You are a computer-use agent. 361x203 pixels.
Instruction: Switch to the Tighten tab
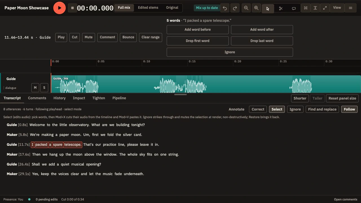[99, 98]
